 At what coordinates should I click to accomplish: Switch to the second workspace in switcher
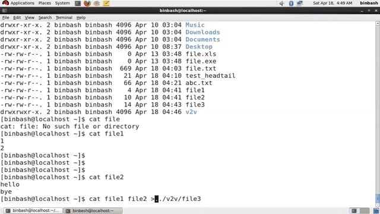[x=364, y=210]
